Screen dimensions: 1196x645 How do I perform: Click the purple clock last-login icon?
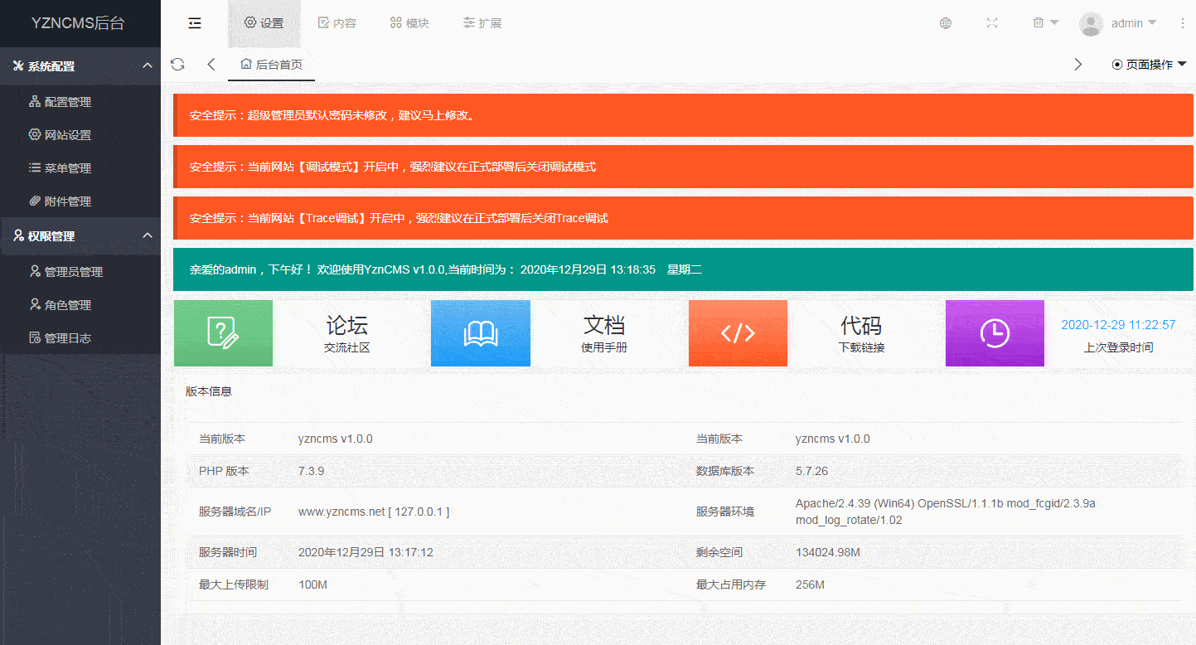995,332
